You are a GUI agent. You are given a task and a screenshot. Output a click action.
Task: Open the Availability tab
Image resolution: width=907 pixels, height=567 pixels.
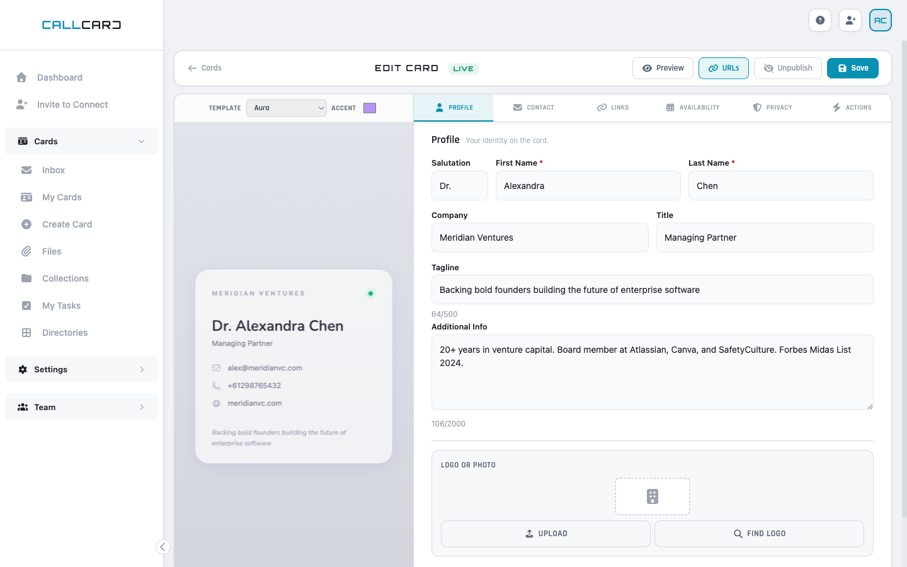(693, 107)
